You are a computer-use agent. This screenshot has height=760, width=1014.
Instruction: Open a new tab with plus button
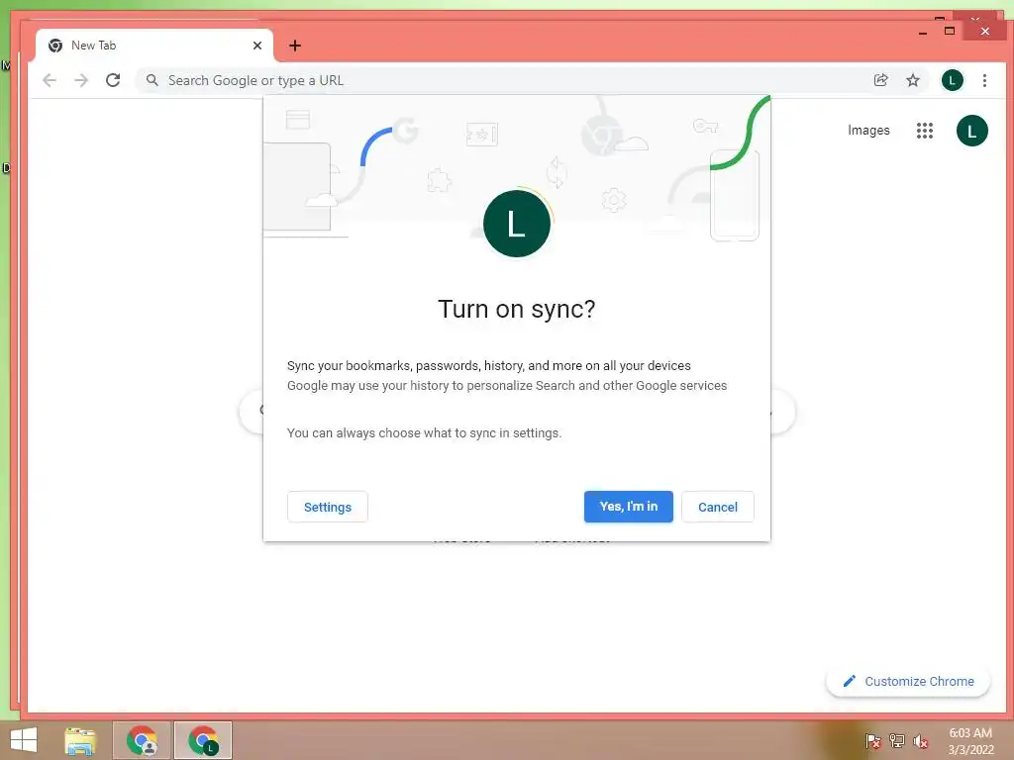(295, 46)
